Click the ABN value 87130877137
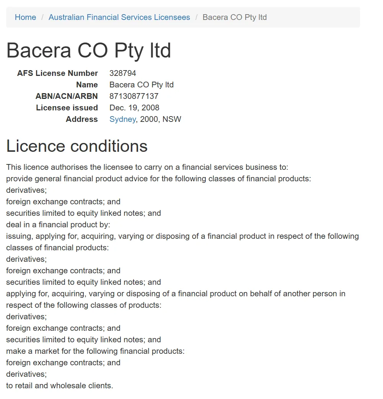The width and height of the screenshot is (383, 399). coord(134,96)
